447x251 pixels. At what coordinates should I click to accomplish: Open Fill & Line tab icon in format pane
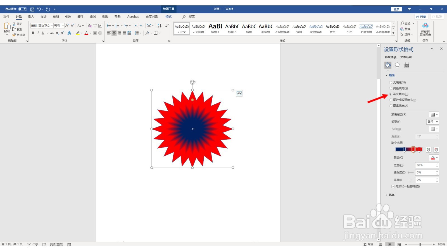[x=388, y=65]
